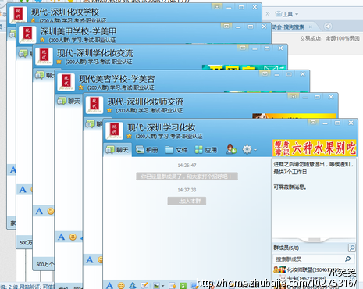Open emoji picker in 现代-深圳学化妆交流 window
The image size is (363, 289).
point(51,211)
